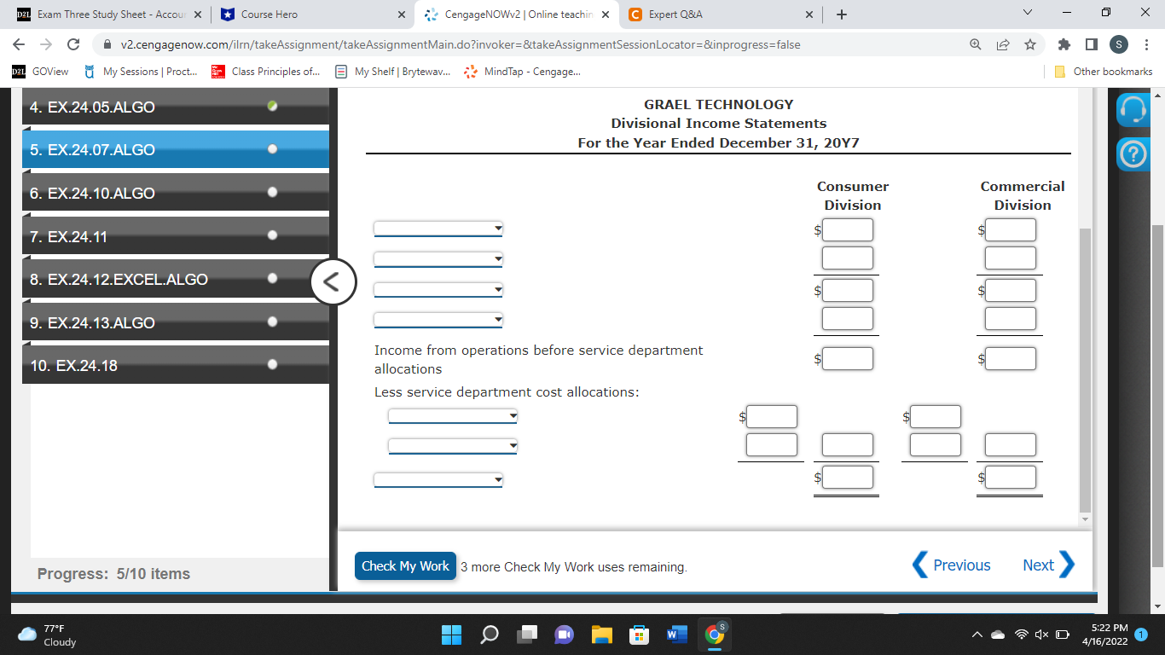This screenshot has height=655, width=1165.
Task: Open the GOView bookmark
Action: (x=41, y=72)
